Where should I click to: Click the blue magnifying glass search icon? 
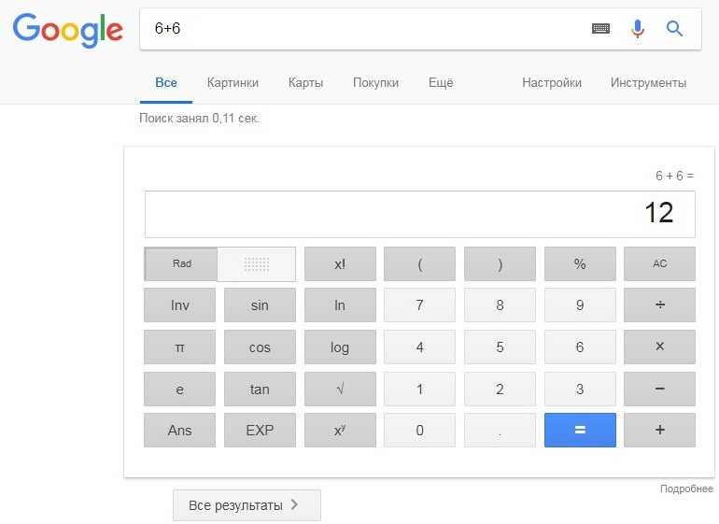pyautogui.click(x=674, y=29)
